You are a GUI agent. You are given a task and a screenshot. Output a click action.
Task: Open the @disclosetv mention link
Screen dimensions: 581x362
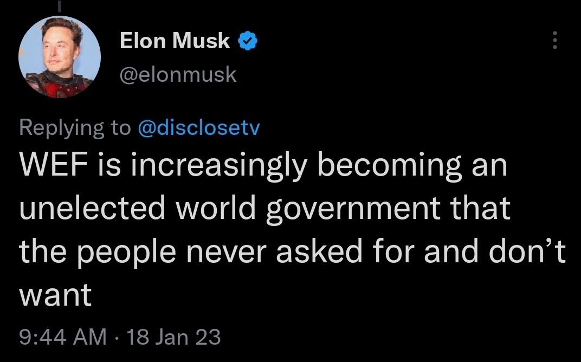(198, 128)
